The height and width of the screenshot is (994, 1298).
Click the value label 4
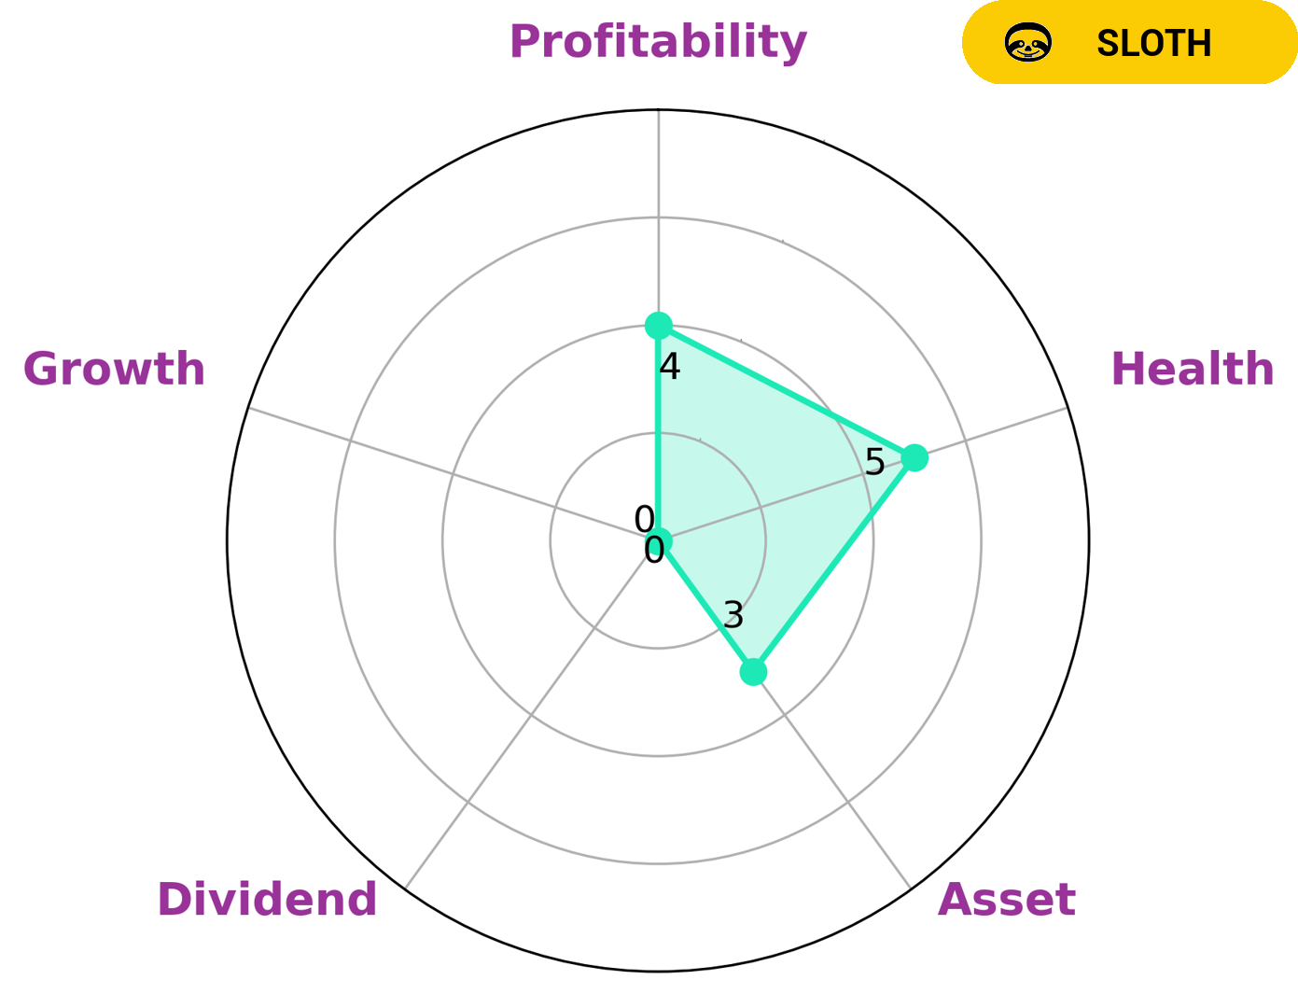point(670,368)
